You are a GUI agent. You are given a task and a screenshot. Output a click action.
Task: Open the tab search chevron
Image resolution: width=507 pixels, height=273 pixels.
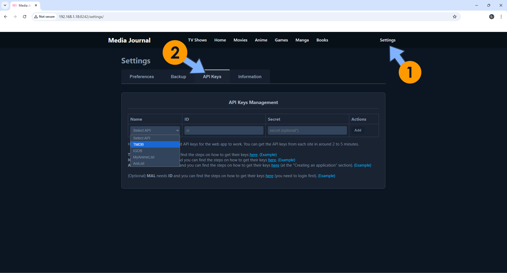click(x=5, y=5)
